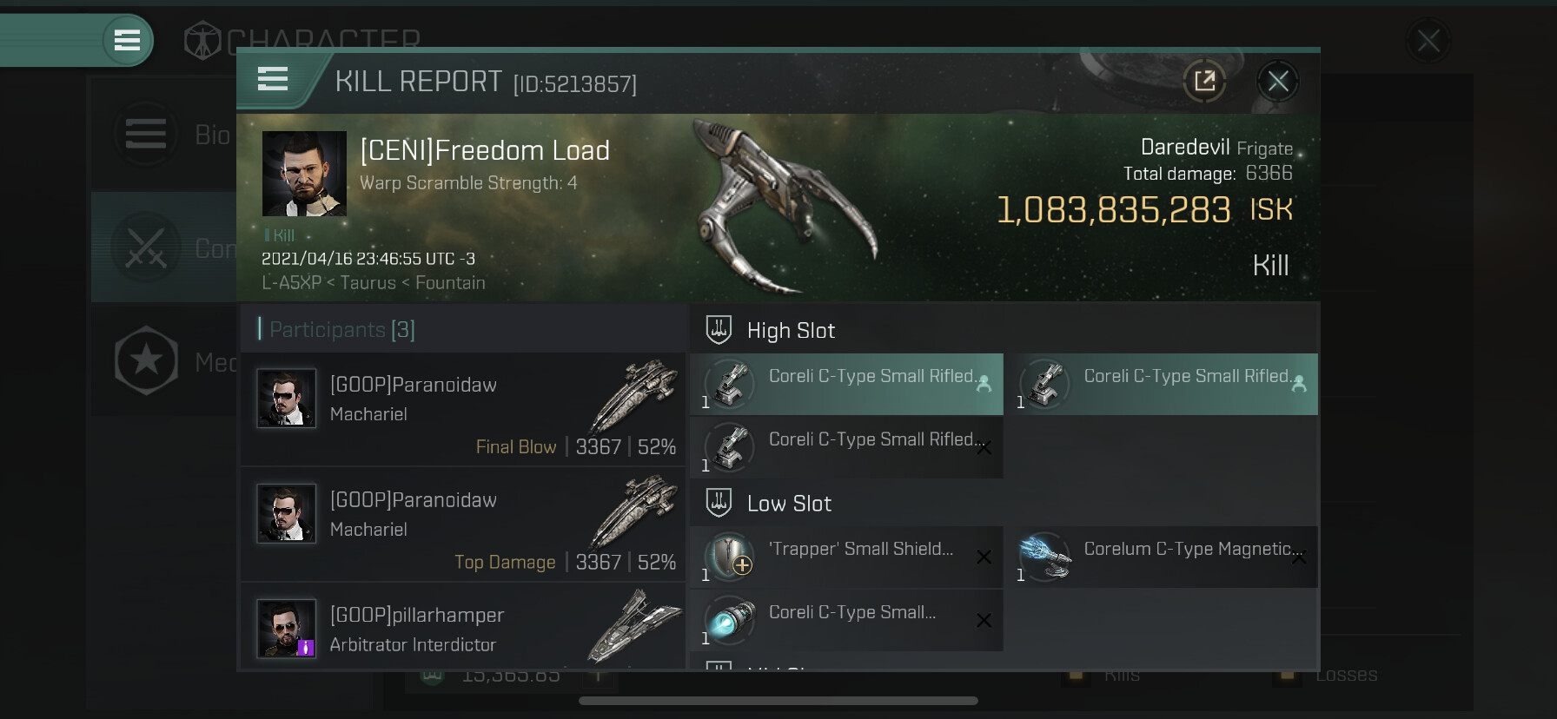Viewport: 1557px width, 719px height.
Task: Close the kill report window
Action: click(1278, 82)
